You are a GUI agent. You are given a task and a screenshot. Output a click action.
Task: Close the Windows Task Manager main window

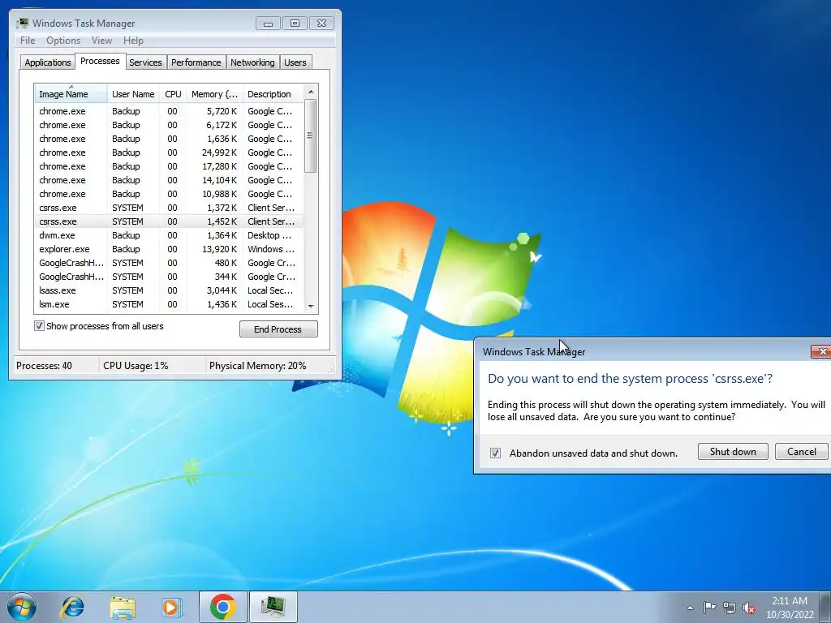click(321, 24)
